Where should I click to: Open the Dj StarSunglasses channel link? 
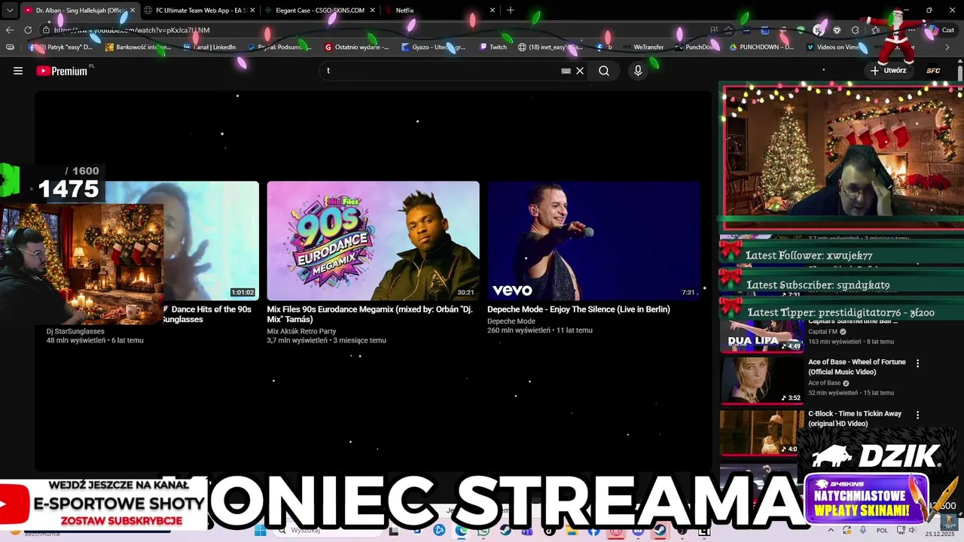point(75,331)
